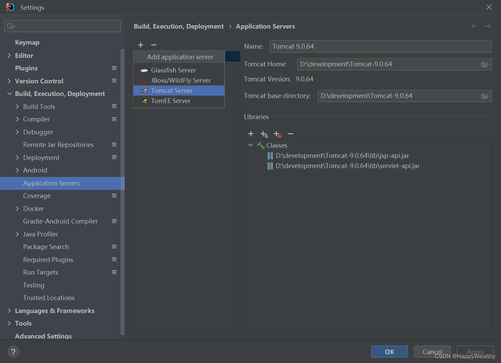Screen dimensions: 501x363
Task: Click the minus icon to remove the server
Action: coord(154,45)
